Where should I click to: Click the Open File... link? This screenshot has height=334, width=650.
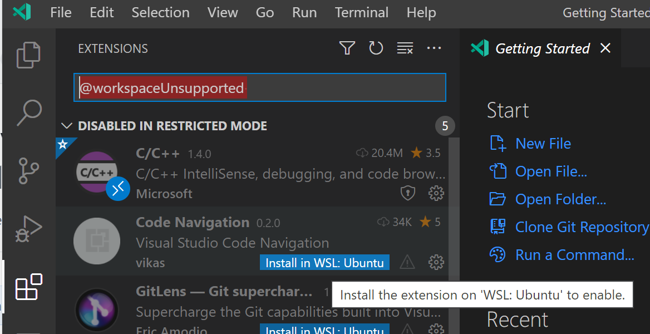click(x=551, y=171)
